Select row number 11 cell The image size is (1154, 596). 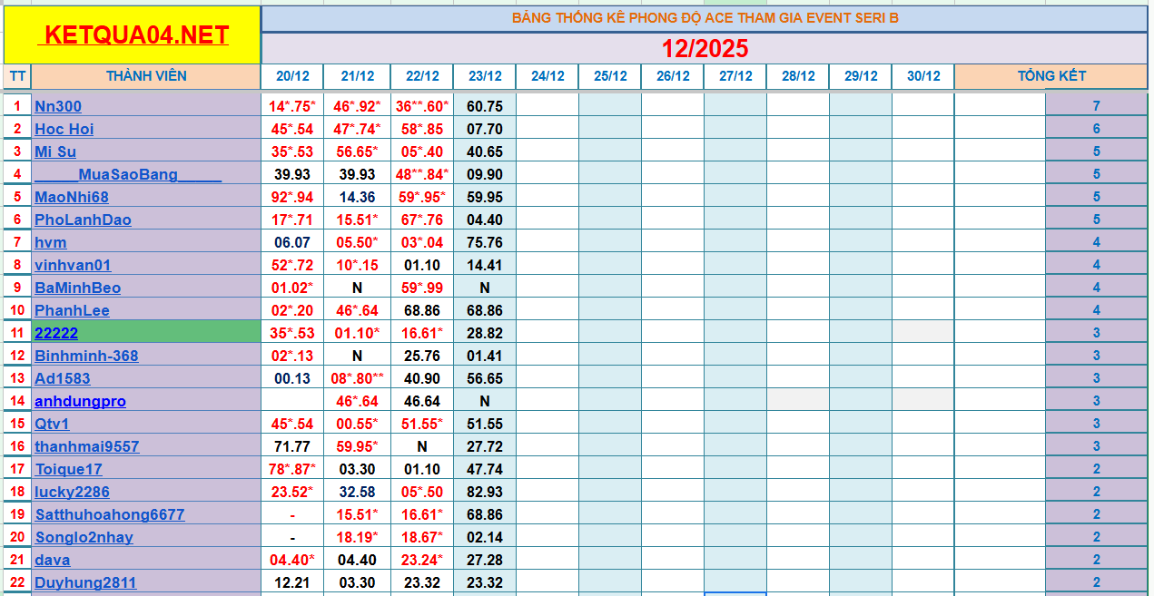tap(17, 333)
